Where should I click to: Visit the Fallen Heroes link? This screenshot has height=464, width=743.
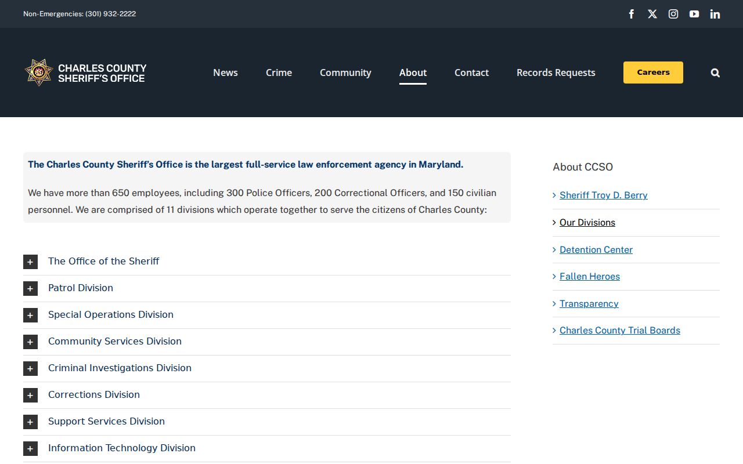[x=590, y=277]
